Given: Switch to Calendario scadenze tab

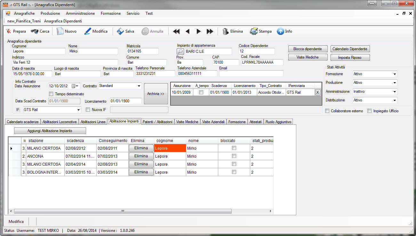Looking at the screenshot, I should point(23,122).
